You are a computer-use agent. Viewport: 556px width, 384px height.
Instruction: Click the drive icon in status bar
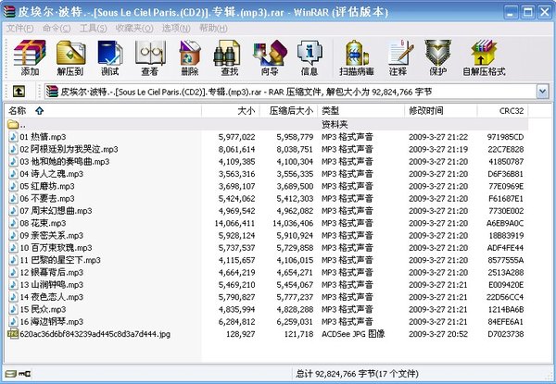pyautogui.click(x=10, y=374)
